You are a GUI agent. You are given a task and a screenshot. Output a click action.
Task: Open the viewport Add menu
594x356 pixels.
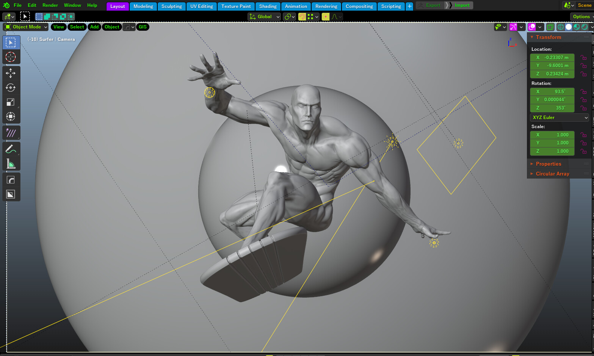click(x=94, y=27)
